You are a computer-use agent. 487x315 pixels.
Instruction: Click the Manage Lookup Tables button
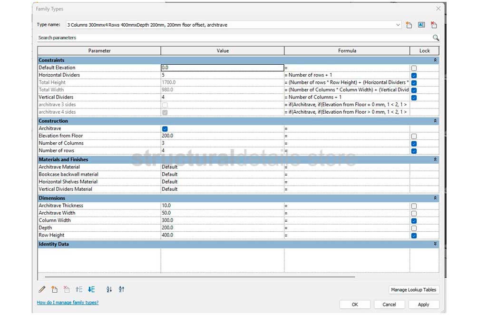(x=414, y=290)
